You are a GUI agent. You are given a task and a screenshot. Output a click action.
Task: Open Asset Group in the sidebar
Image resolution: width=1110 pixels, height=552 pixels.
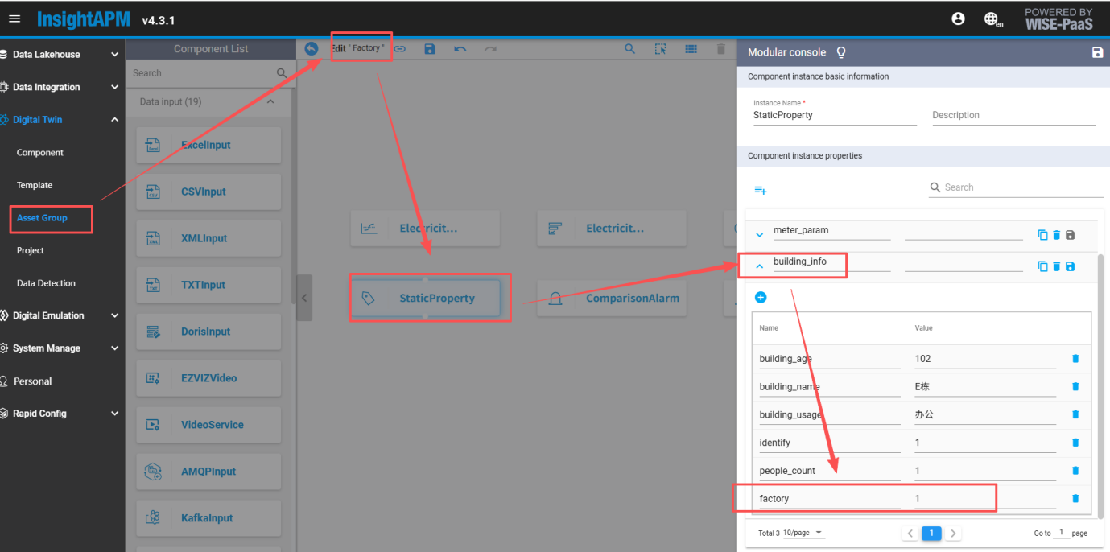(x=42, y=218)
